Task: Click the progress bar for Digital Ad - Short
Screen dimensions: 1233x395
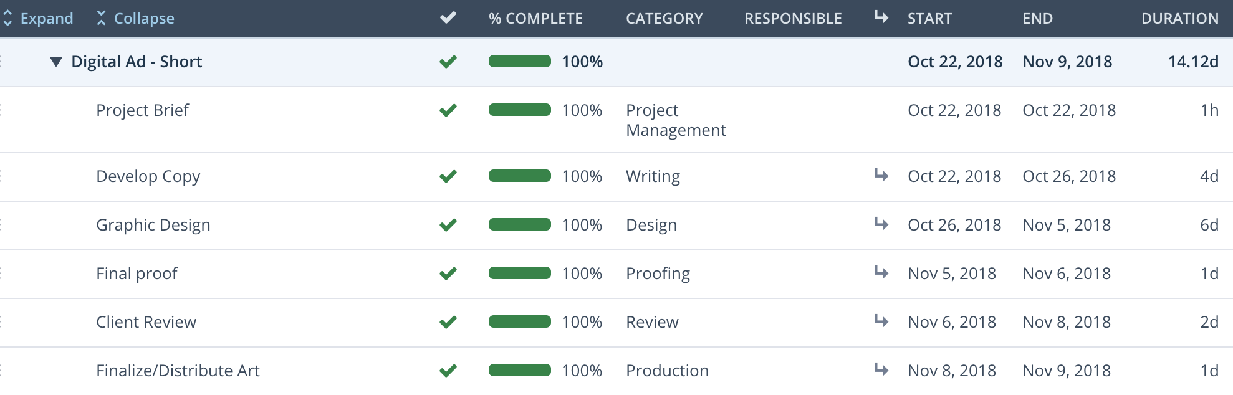Action: click(520, 61)
